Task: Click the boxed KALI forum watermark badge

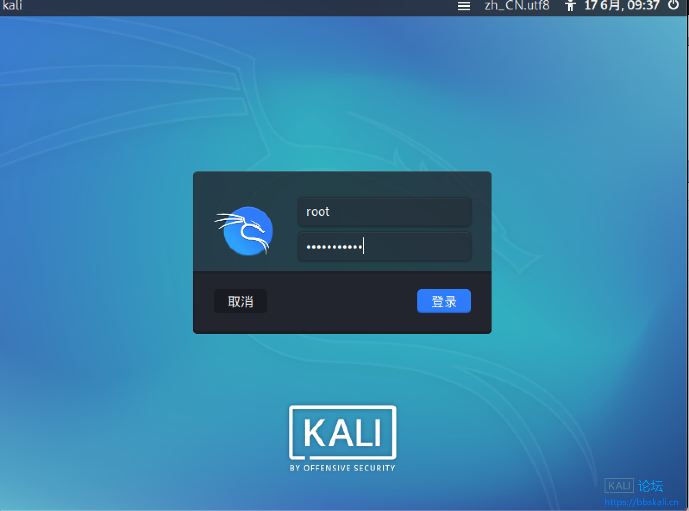Action: coord(619,486)
